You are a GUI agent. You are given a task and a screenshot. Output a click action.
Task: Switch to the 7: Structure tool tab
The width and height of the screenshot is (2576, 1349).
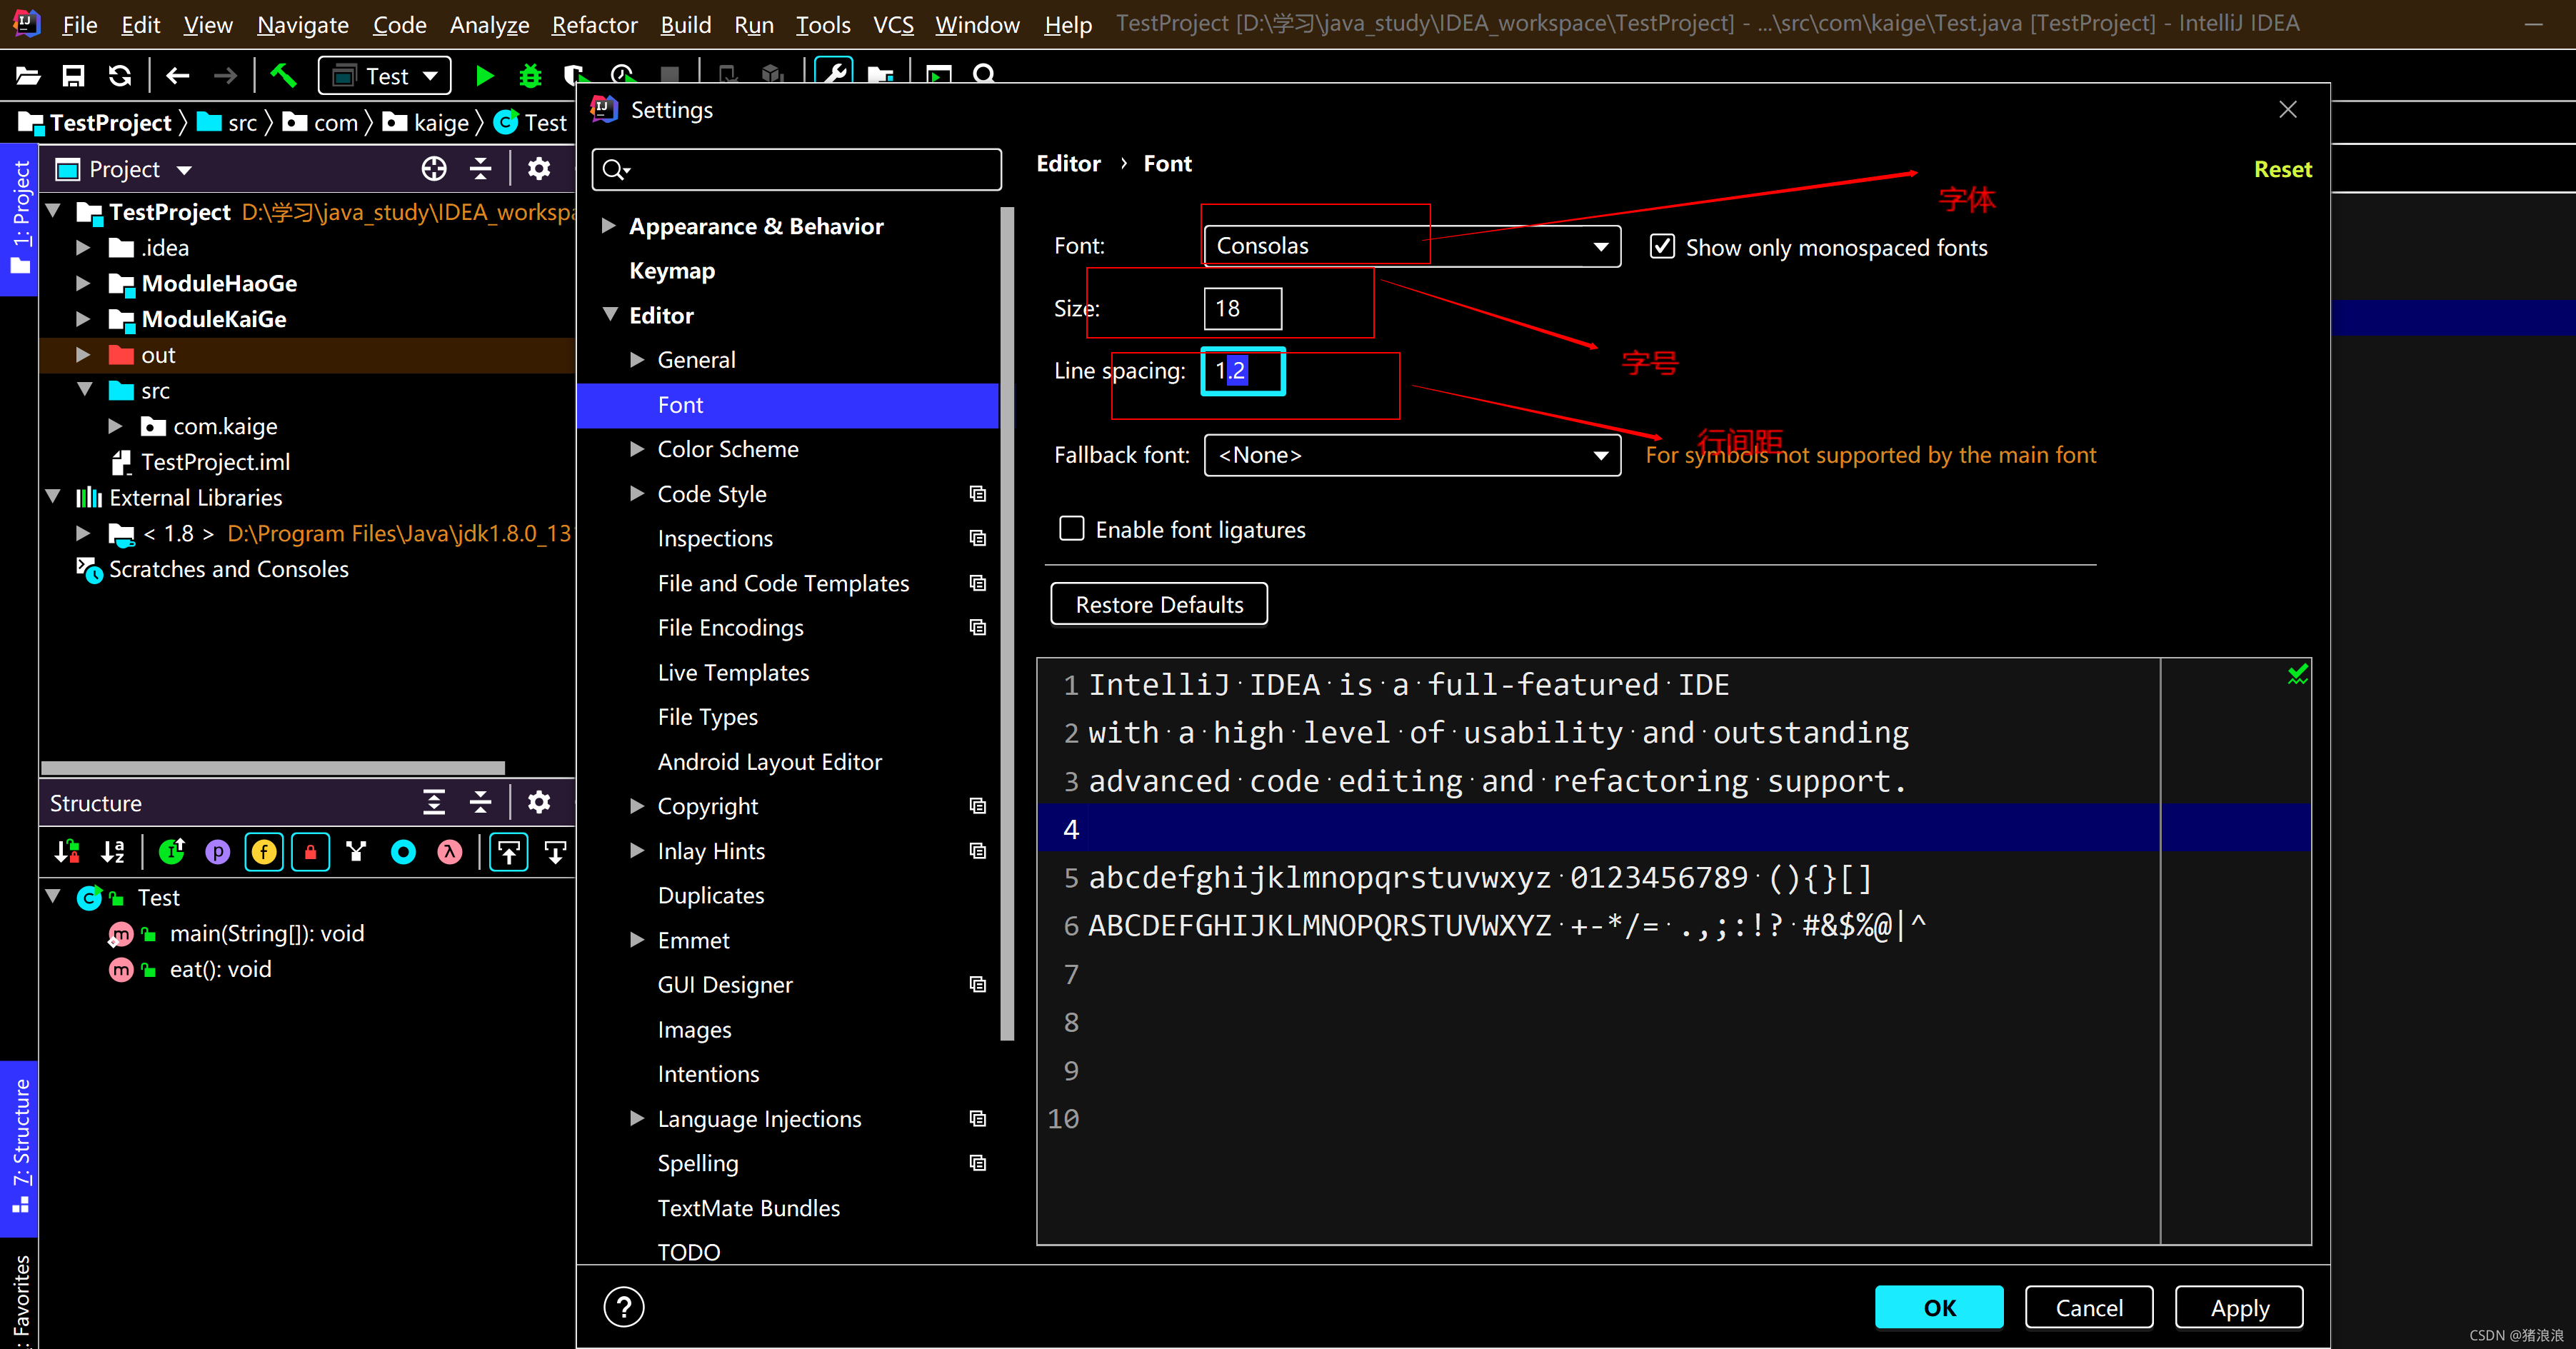click(x=19, y=1148)
